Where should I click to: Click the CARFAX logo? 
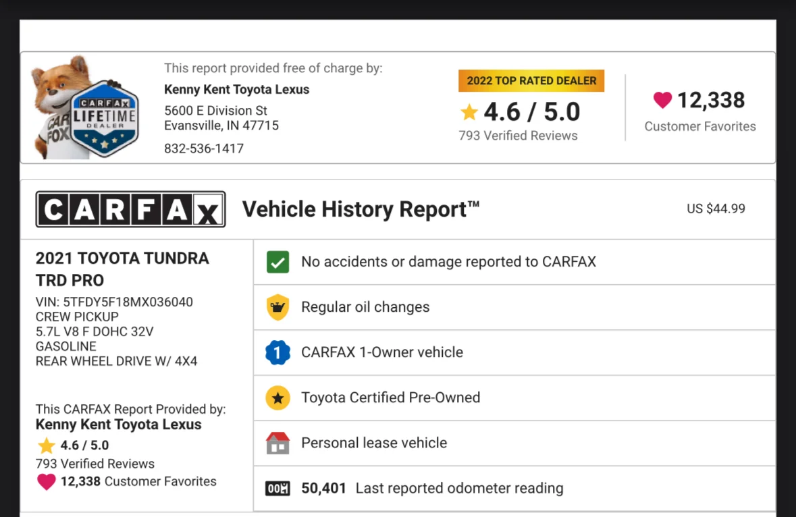click(x=130, y=209)
